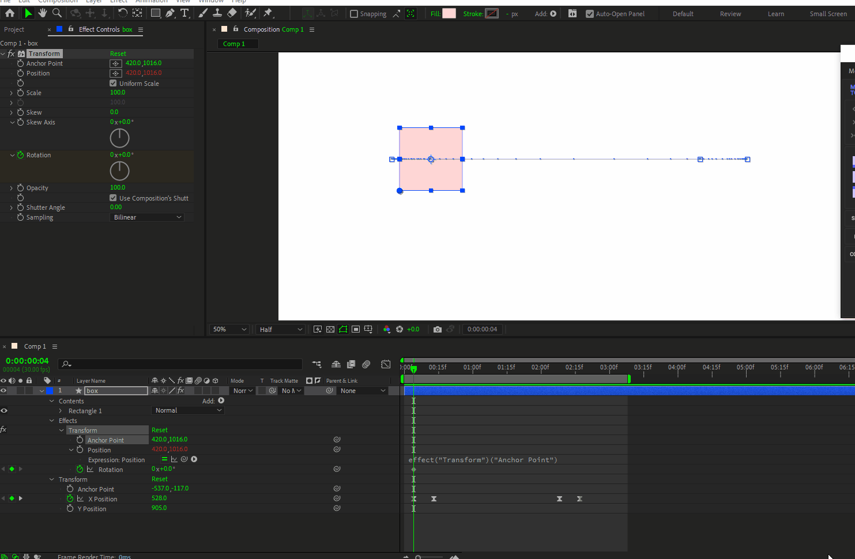
Task: Open grid and guide options
Action: tap(368, 329)
